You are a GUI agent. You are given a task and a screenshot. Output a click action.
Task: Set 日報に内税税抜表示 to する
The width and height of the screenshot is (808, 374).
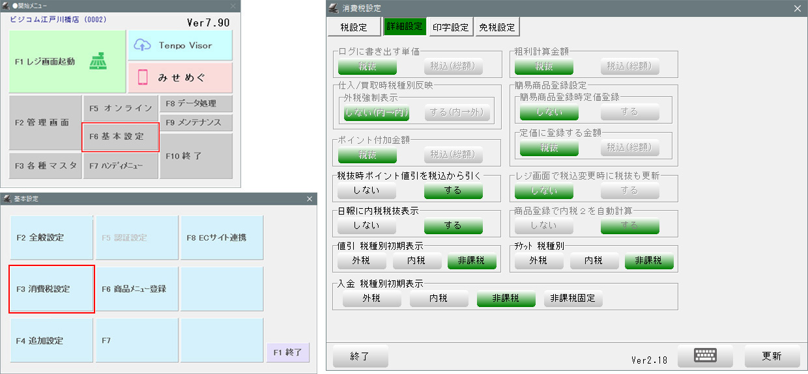(454, 226)
